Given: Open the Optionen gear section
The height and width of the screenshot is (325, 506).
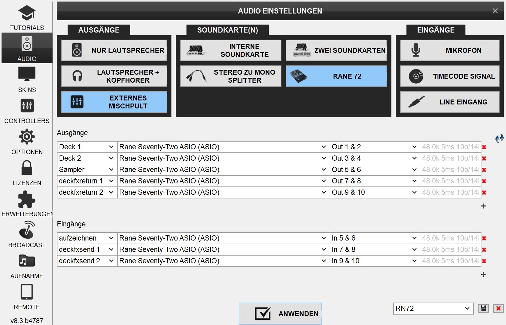Looking at the screenshot, I should pyautogui.click(x=27, y=141).
